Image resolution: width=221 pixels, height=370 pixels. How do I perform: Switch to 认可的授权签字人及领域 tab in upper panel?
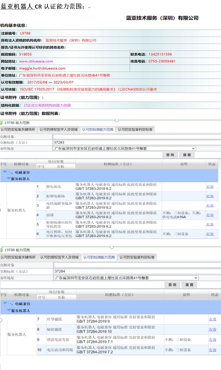pos(59,129)
